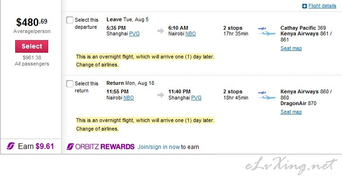Screen dimensions: 342x181
Task: Open the Flight details link
Action: 322,6
